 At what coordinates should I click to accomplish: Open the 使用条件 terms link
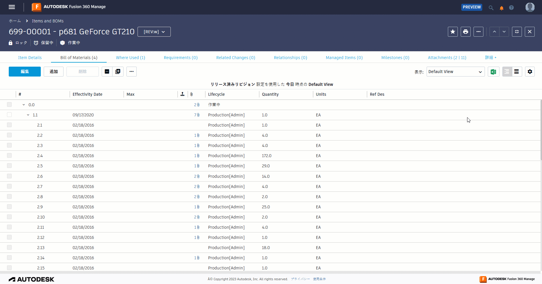click(x=319, y=279)
